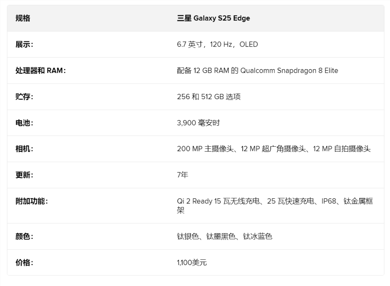Viewport: 390px width, 286px height.
Task: Select the 颜色 row label
Action: point(24,237)
